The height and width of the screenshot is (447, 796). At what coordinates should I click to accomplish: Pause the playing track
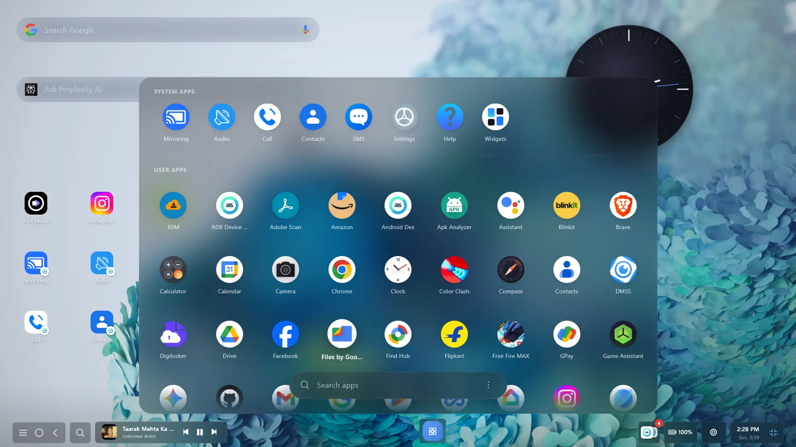pyautogui.click(x=200, y=432)
